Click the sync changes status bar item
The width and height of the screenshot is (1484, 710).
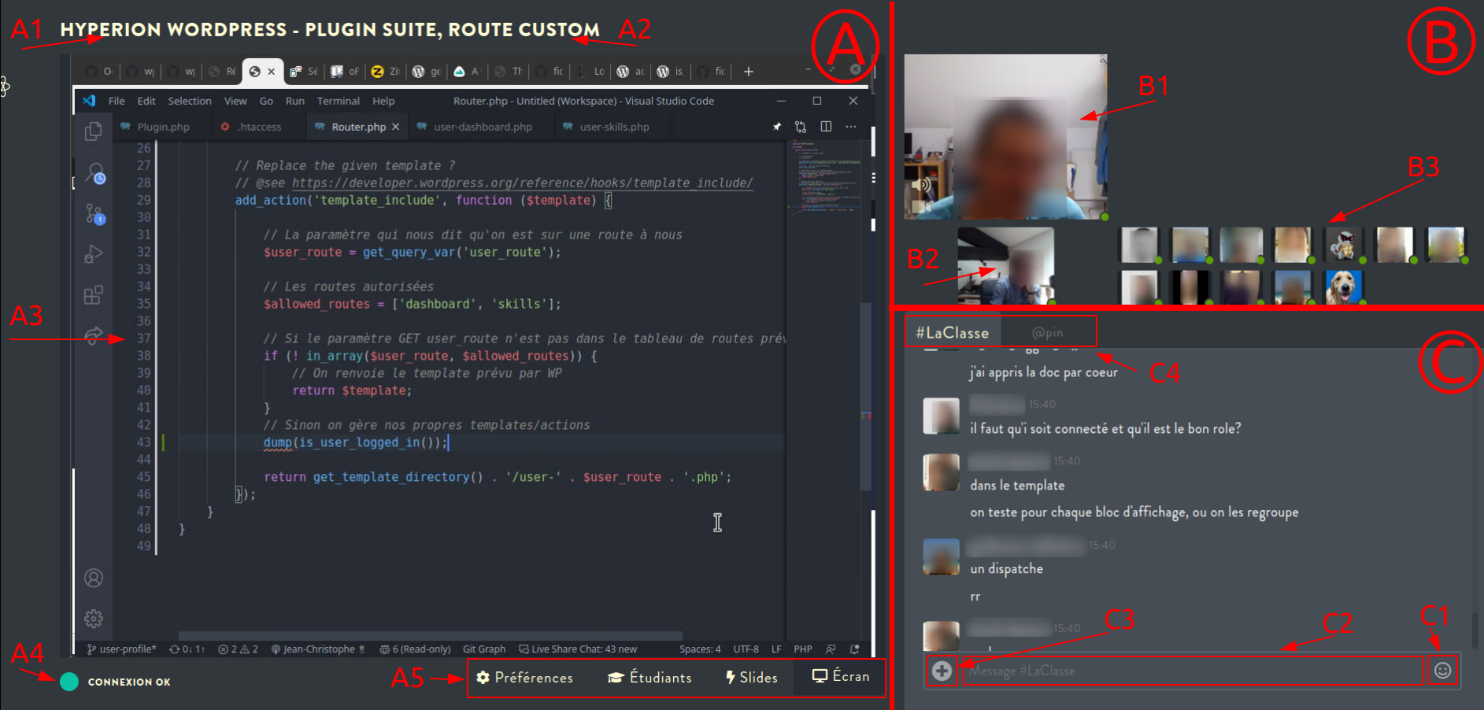click(187, 649)
